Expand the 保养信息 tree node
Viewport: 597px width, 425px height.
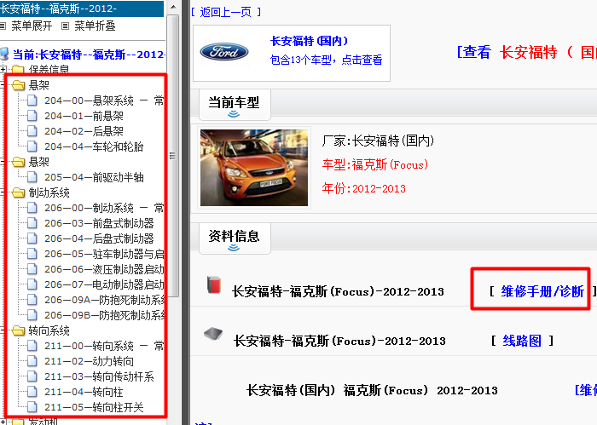point(3,69)
